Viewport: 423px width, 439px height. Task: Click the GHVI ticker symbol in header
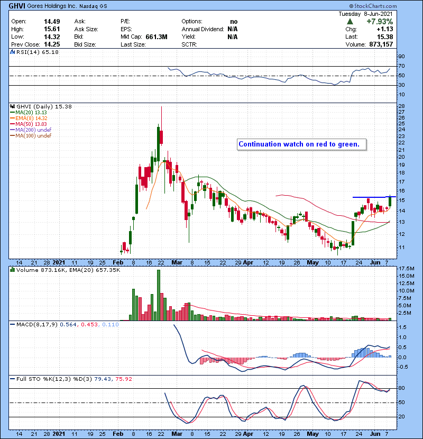(17, 6)
